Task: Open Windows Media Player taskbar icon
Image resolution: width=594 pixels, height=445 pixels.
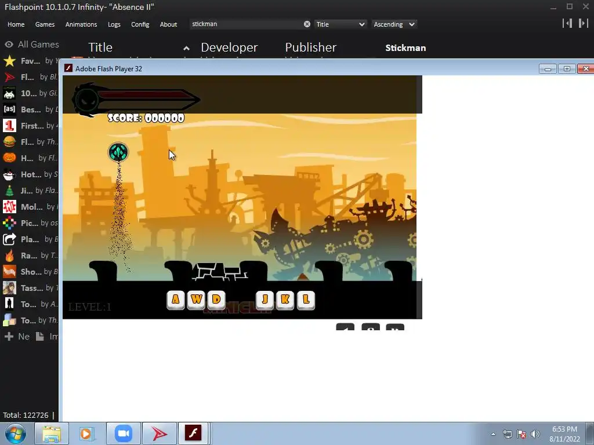Action: pos(87,433)
